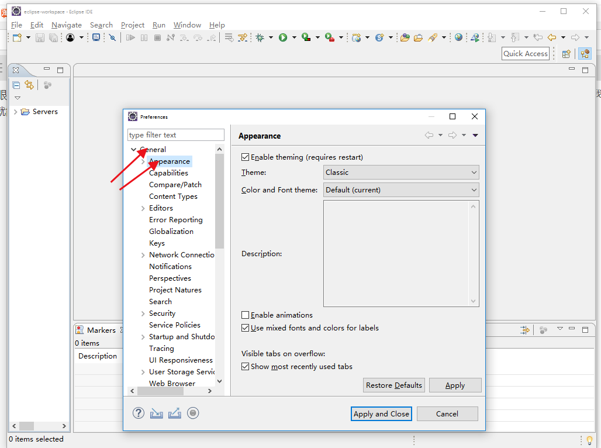This screenshot has height=448, width=601.
Task: Click Link with Editor icon in explorer
Action: [x=29, y=85]
